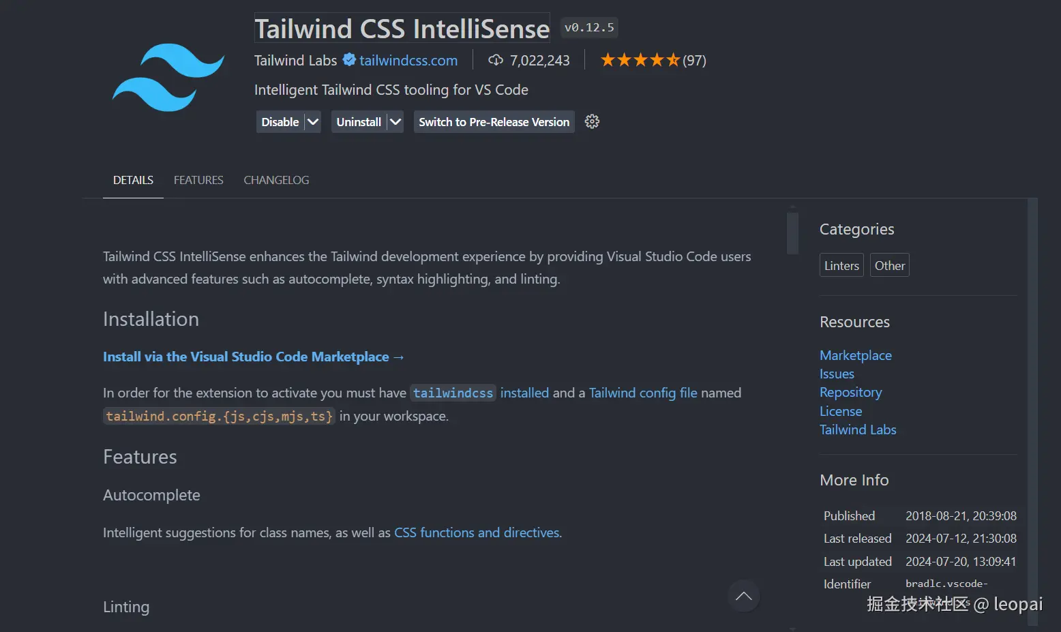Screen dimensions: 1061x632
Task: Click the star rating icons
Action: tap(640, 60)
